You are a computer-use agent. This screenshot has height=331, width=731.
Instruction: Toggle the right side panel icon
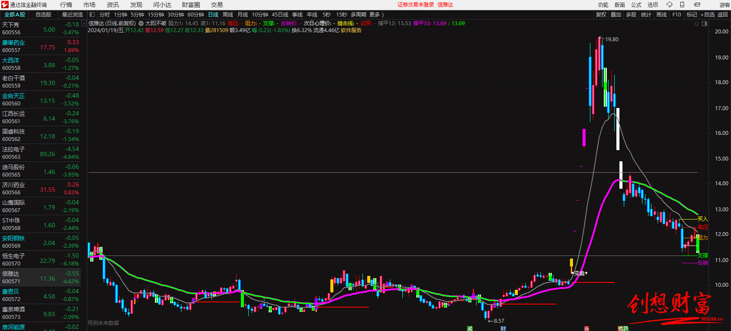pos(705,24)
